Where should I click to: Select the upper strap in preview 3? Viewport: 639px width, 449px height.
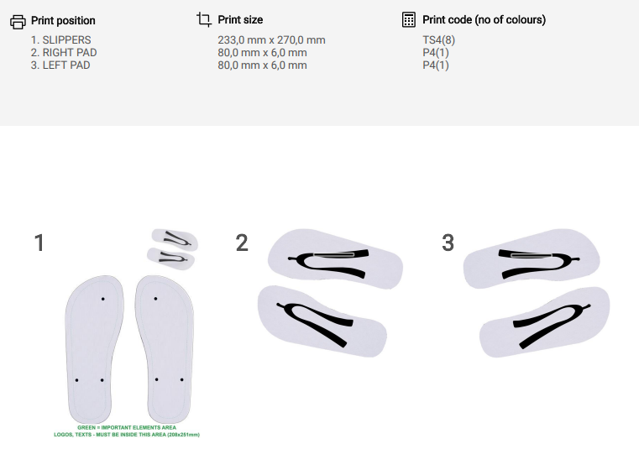532,258
